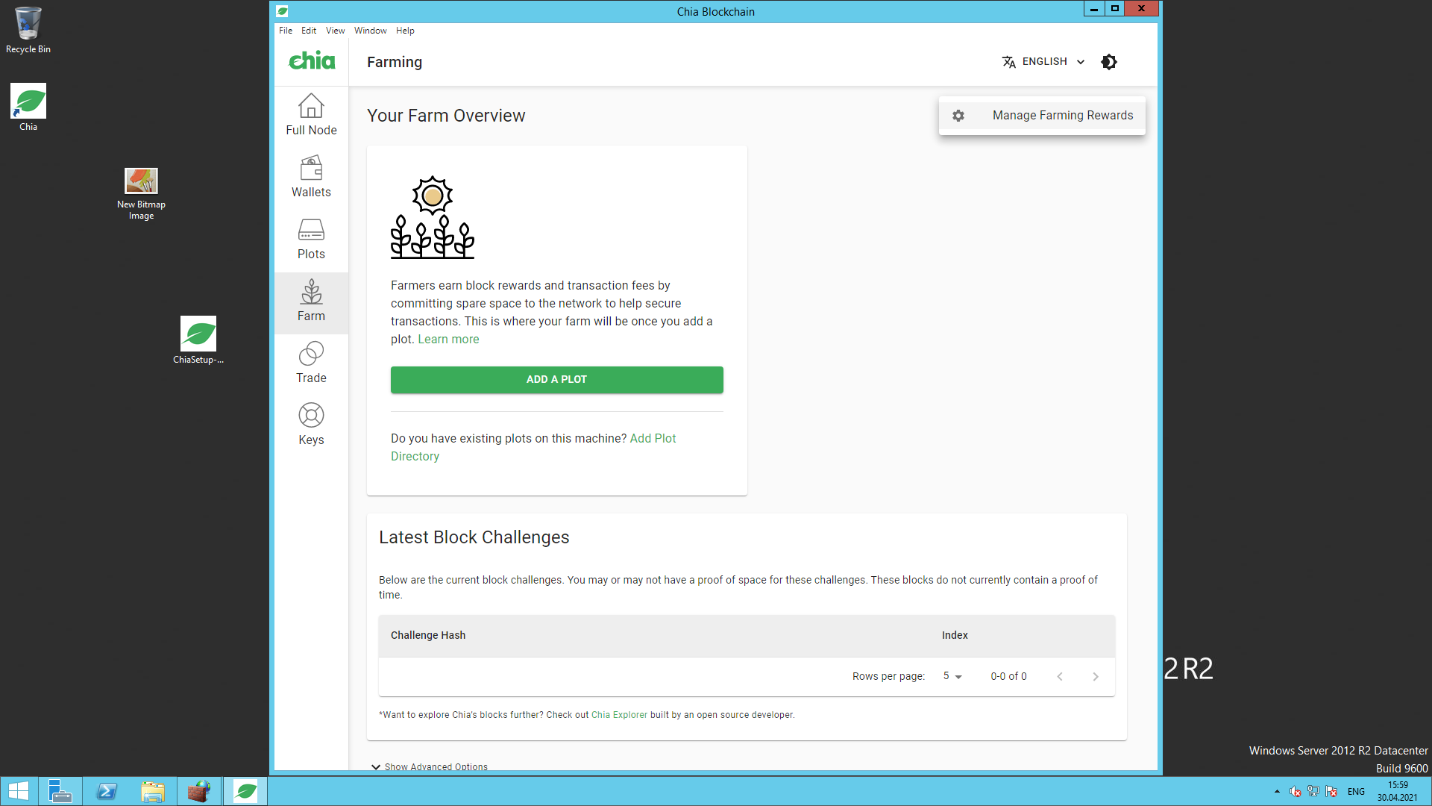Go to next page of challenges
The height and width of the screenshot is (806, 1432).
point(1096,676)
